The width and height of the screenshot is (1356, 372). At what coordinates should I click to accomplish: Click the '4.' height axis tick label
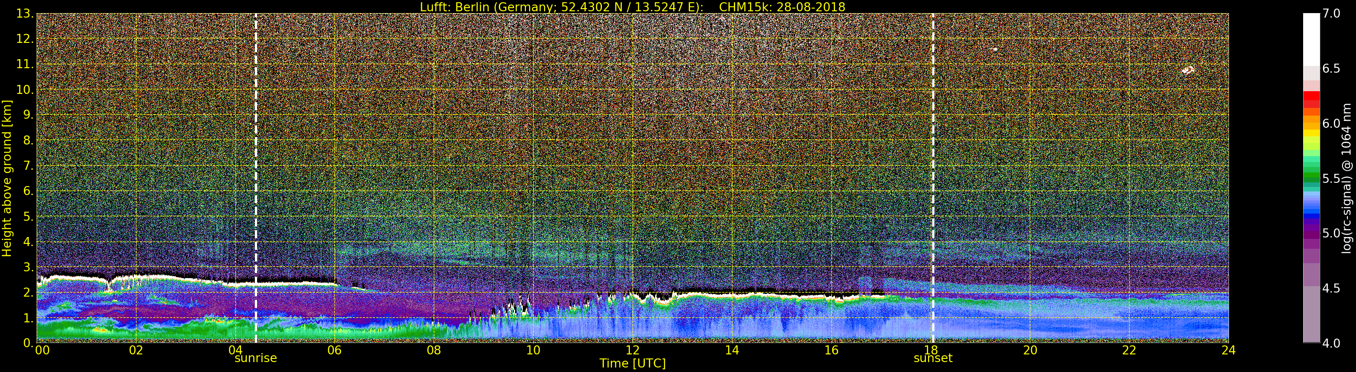point(28,242)
